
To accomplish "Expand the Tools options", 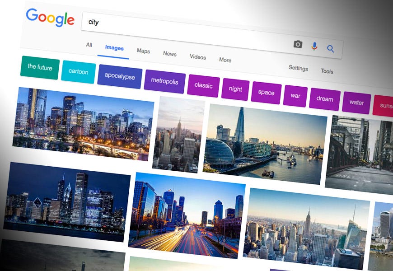I will [327, 71].
